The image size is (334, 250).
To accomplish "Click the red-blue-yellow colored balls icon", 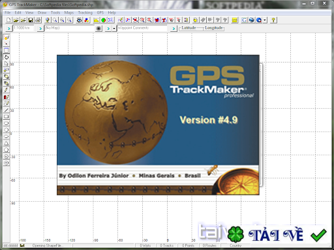I will [86, 20].
